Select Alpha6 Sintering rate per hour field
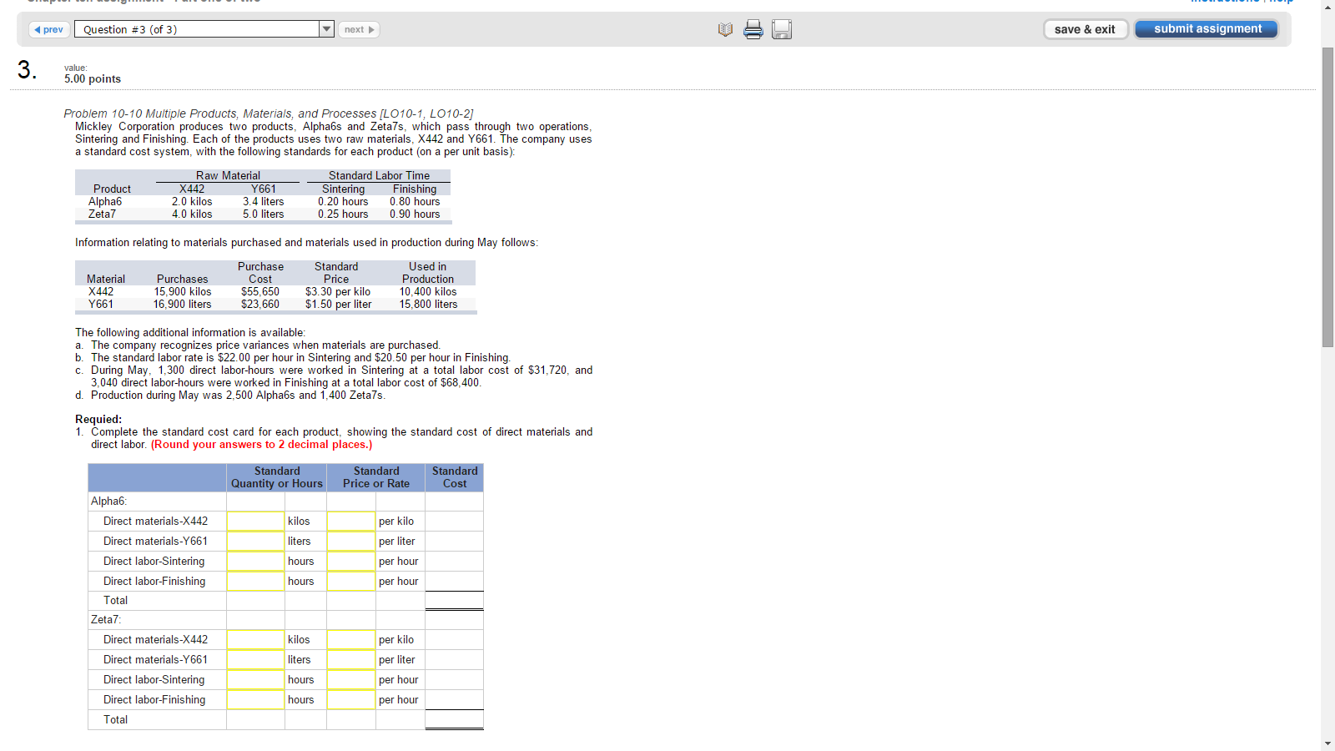Viewport: 1335px width, 751px height. coord(351,562)
